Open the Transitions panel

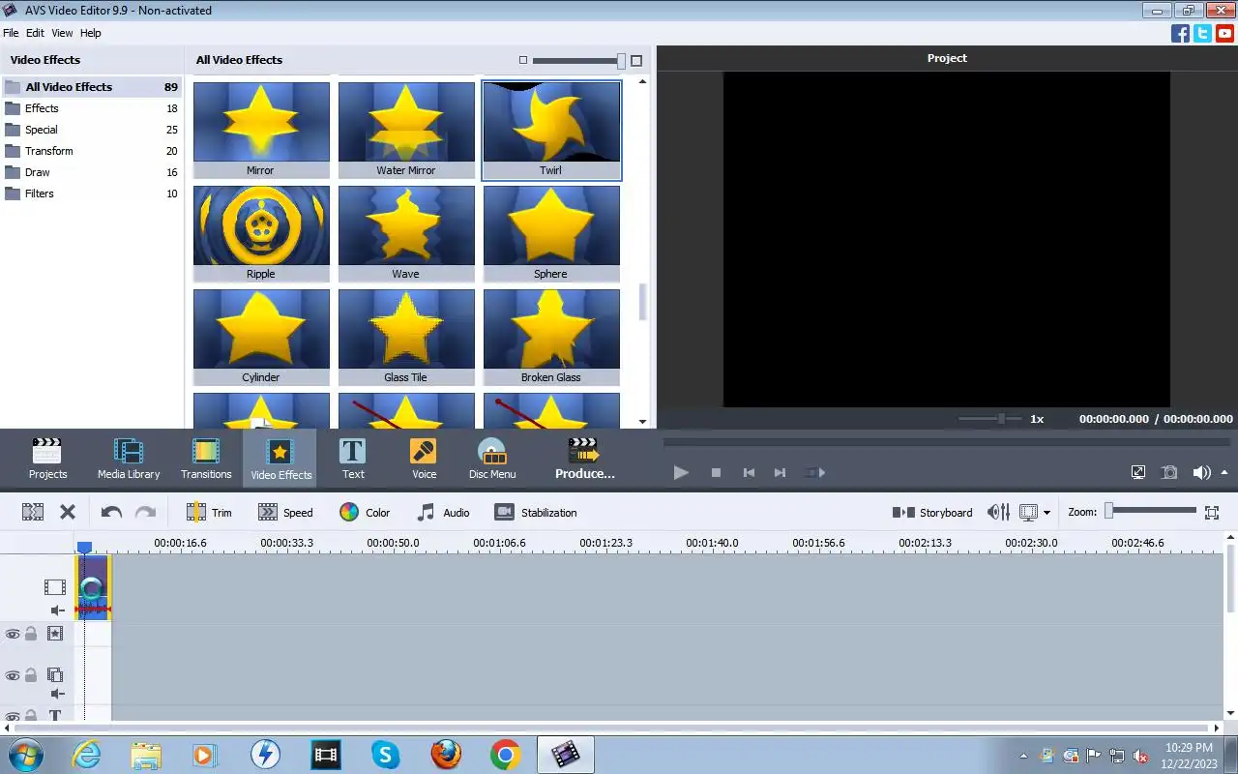click(206, 458)
